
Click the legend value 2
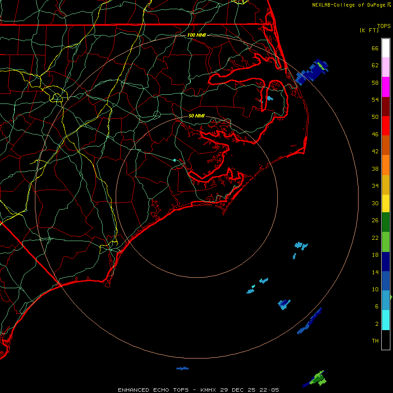tap(377, 324)
